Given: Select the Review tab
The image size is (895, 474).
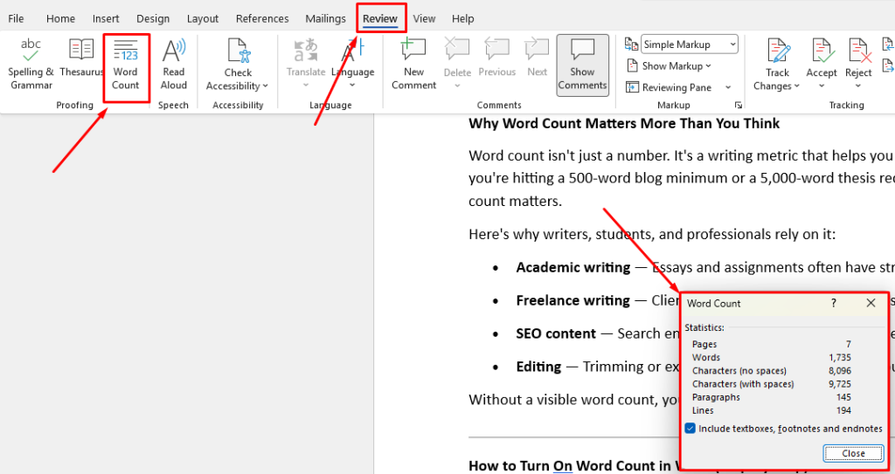Looking at the screenshot, I should pyautogui.click(x=380, y=18).
